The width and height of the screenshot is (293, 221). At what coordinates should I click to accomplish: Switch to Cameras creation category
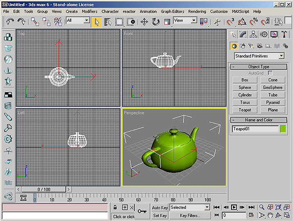point(259,46)
